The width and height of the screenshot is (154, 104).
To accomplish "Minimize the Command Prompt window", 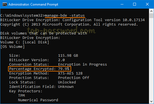I will pyautogui.click(x=122, y=4).
